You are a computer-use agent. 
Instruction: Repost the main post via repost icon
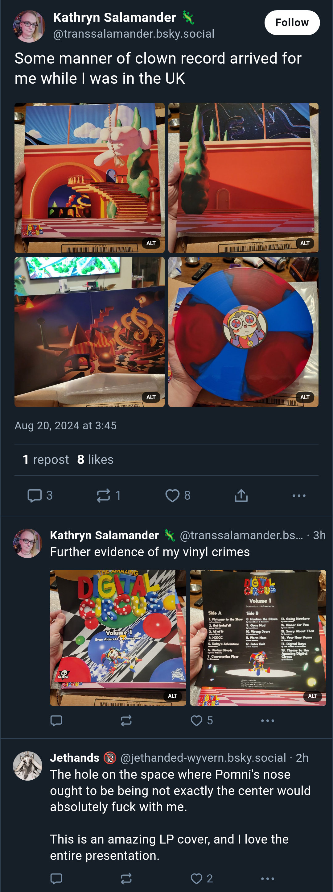[x=109, y=495]
